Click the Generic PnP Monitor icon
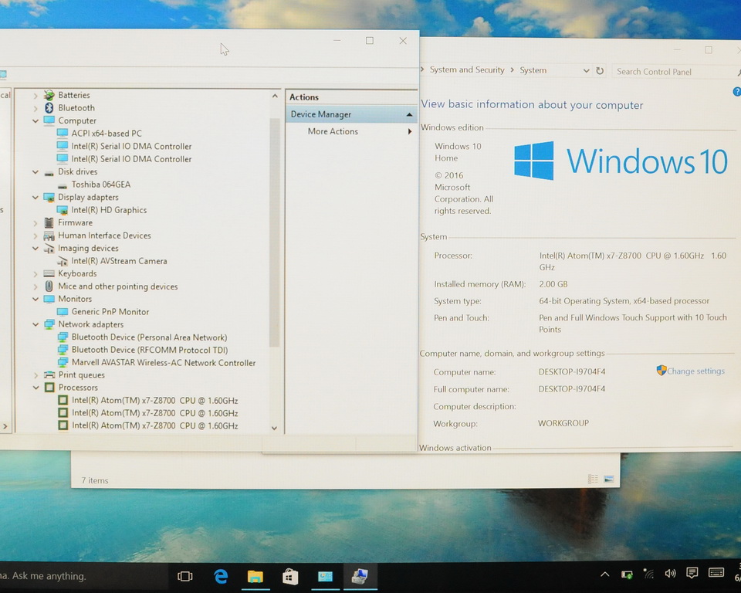Image resolution: width=741 pixels, height=593 pixels. [x=62, y=312]
